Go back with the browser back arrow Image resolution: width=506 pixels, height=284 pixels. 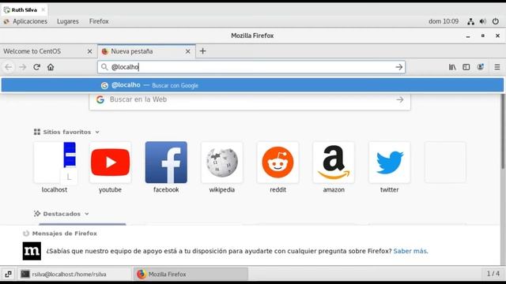9,67
